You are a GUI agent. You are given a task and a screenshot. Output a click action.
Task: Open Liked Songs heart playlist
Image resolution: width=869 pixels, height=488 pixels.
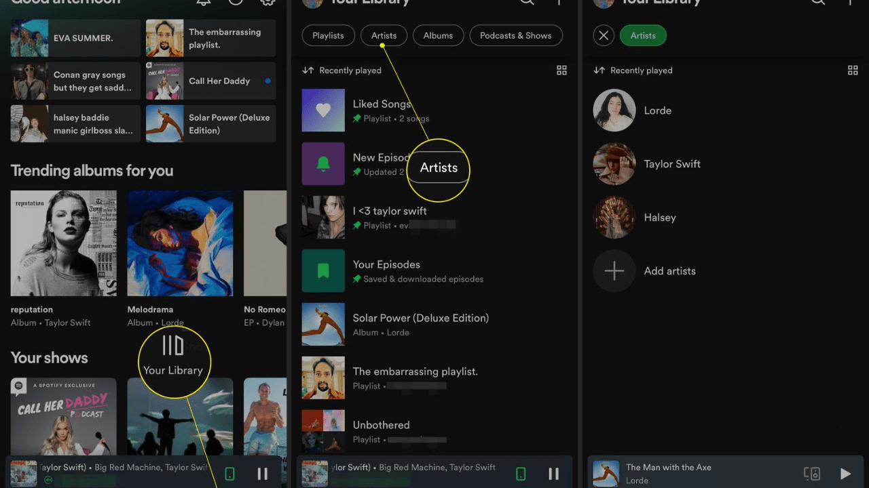pos(323,110)
